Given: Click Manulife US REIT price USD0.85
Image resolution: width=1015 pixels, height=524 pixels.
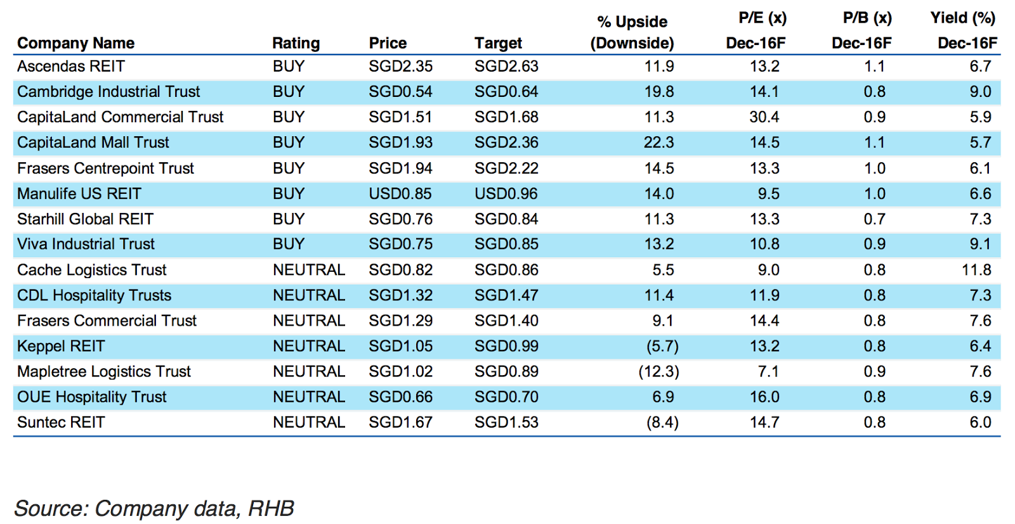Looking at the screenshot, I should tap(400, 194).
